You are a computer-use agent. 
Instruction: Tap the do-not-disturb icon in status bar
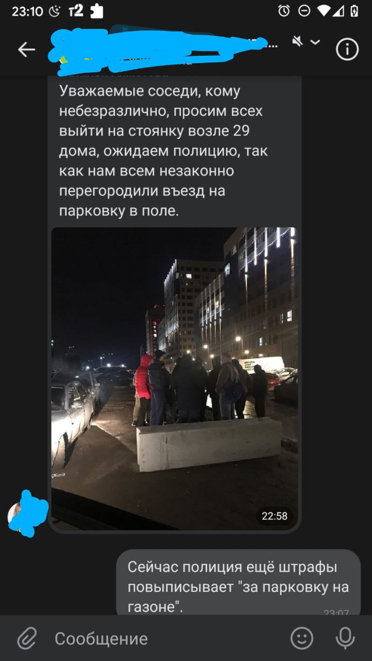tap(304, 11)
